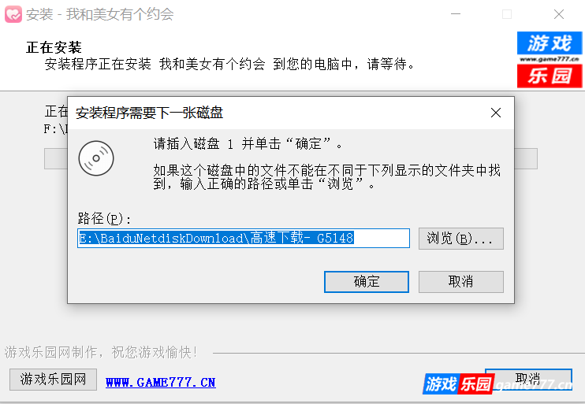Click the dialog title 安装程序需要下一张磁盘

click(149, 113)
